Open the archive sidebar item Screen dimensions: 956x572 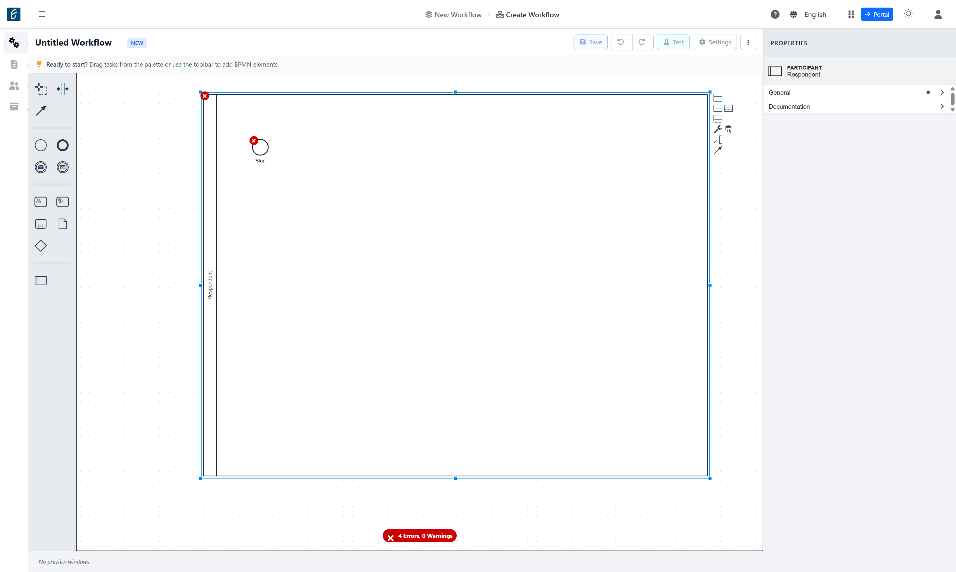(x=14, y=107)
